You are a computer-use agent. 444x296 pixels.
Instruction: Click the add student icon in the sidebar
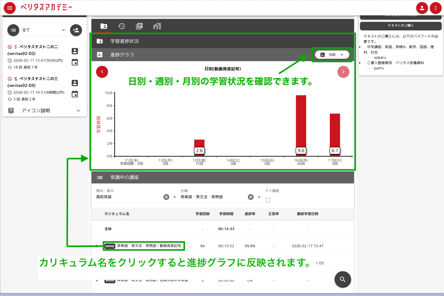pyautogui.click(x=76, y=30)
